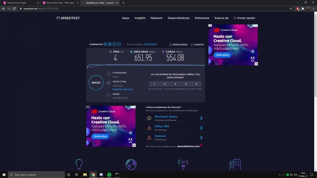Screen dimensions: 317x178
Task: Share the result on Facebook
Action: tap(115, 44)
